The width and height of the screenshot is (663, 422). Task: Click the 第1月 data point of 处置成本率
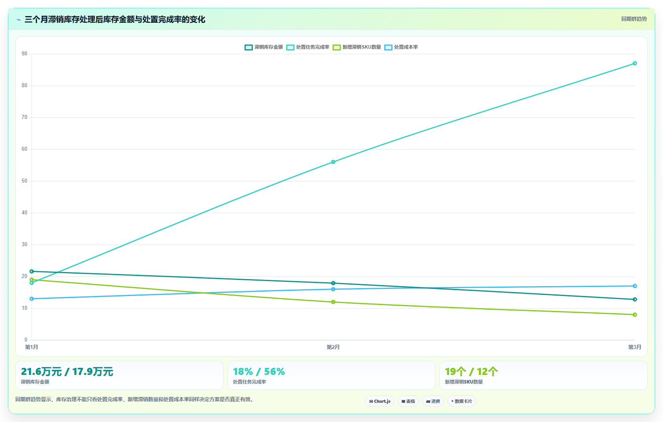point(32,299)
